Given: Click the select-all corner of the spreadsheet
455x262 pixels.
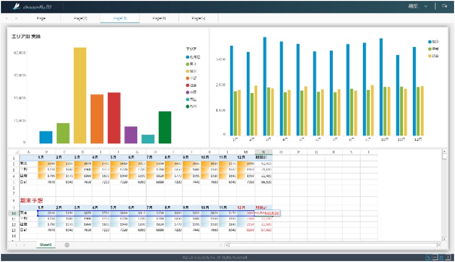Looking at the screenshot, I should [15, 152].
